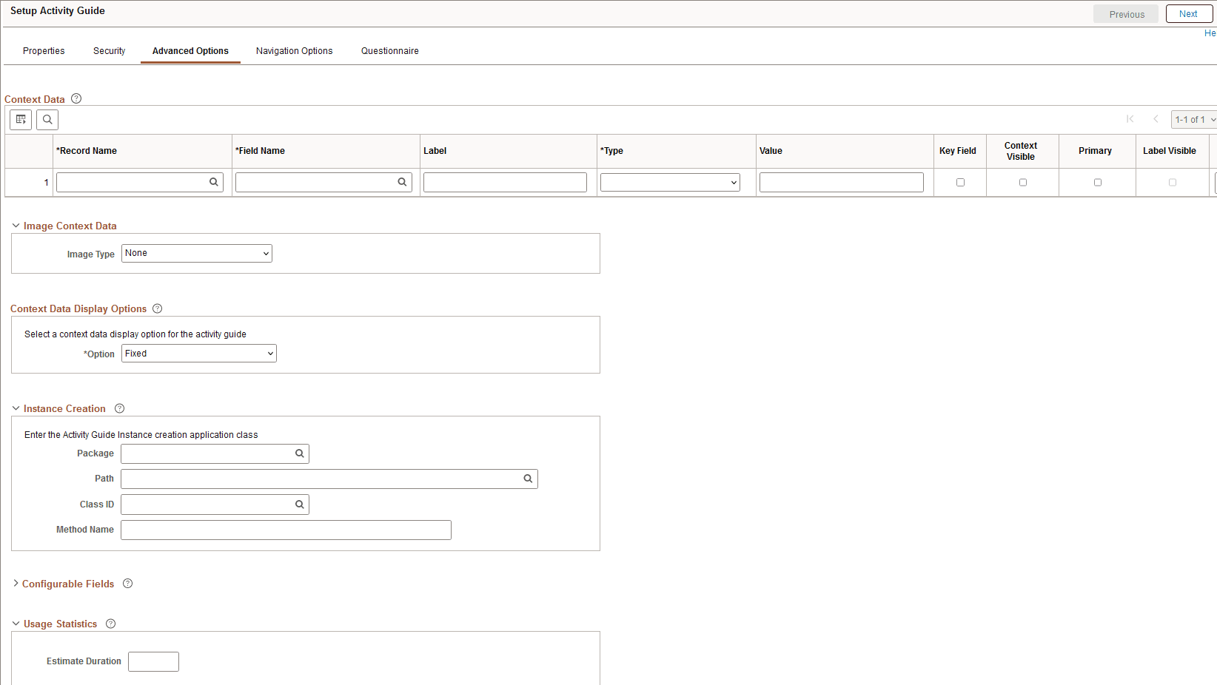Open the Image Type dropdown
The width and height of the screenshot is (1217, 685).
[196, 253]
